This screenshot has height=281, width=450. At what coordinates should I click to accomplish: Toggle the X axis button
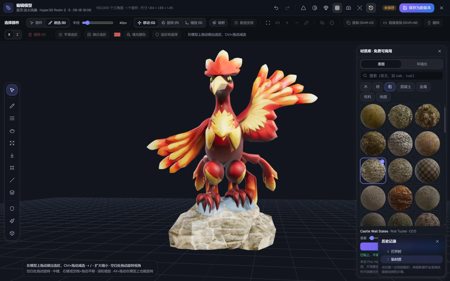coord(9,35)
